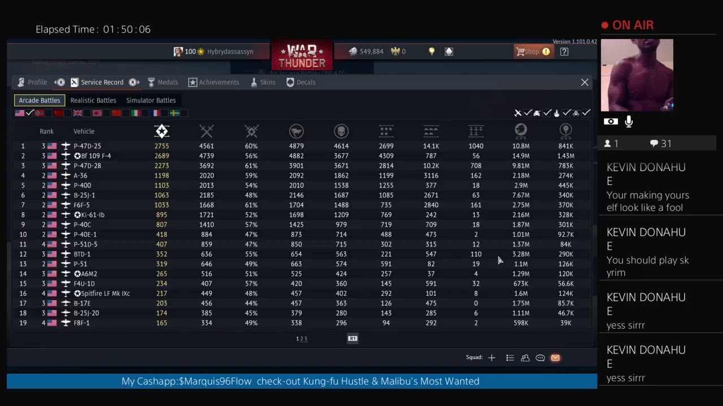
Task: Toggle the ship type filter checkbox
Action: [567, 113]
